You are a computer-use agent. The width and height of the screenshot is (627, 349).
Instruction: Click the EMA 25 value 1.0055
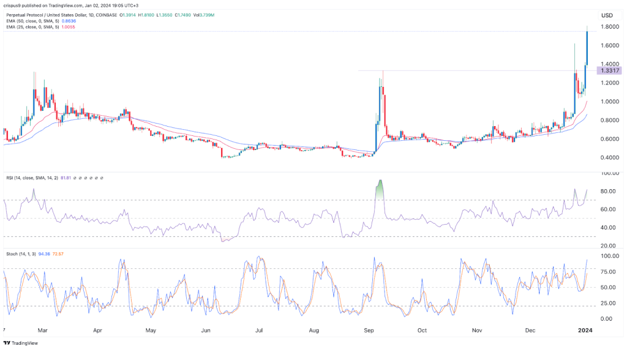coord(68,27)
